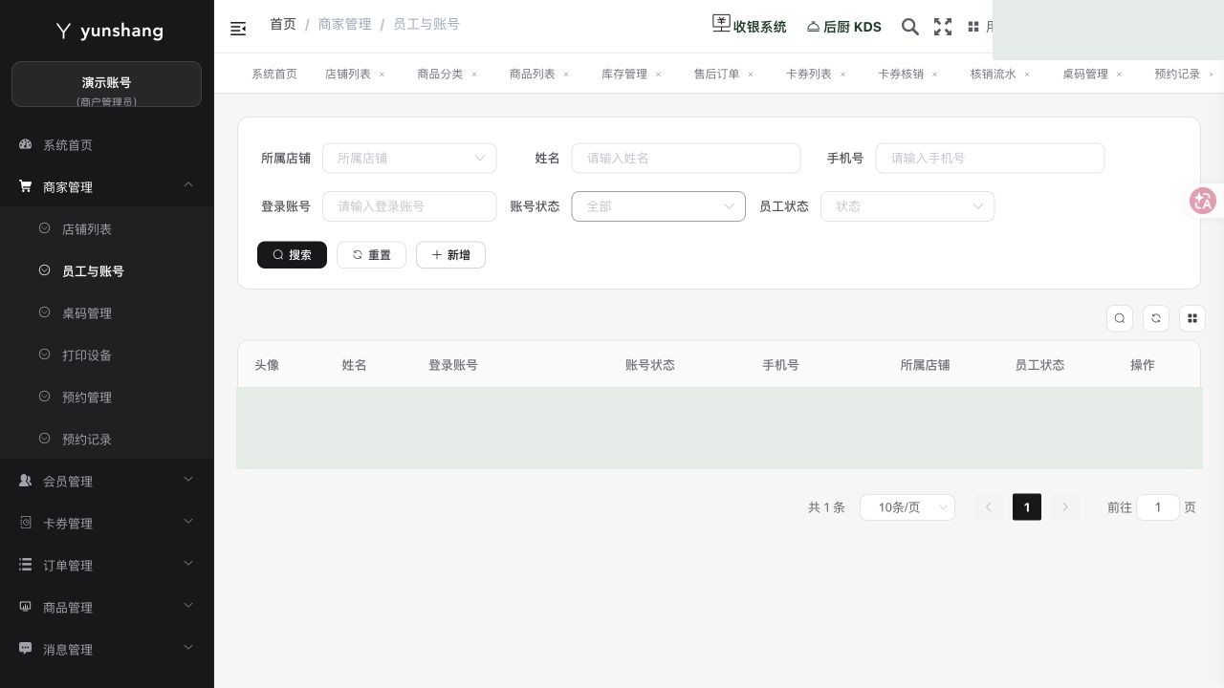Close the 库存管理 tab

(659, 74)
